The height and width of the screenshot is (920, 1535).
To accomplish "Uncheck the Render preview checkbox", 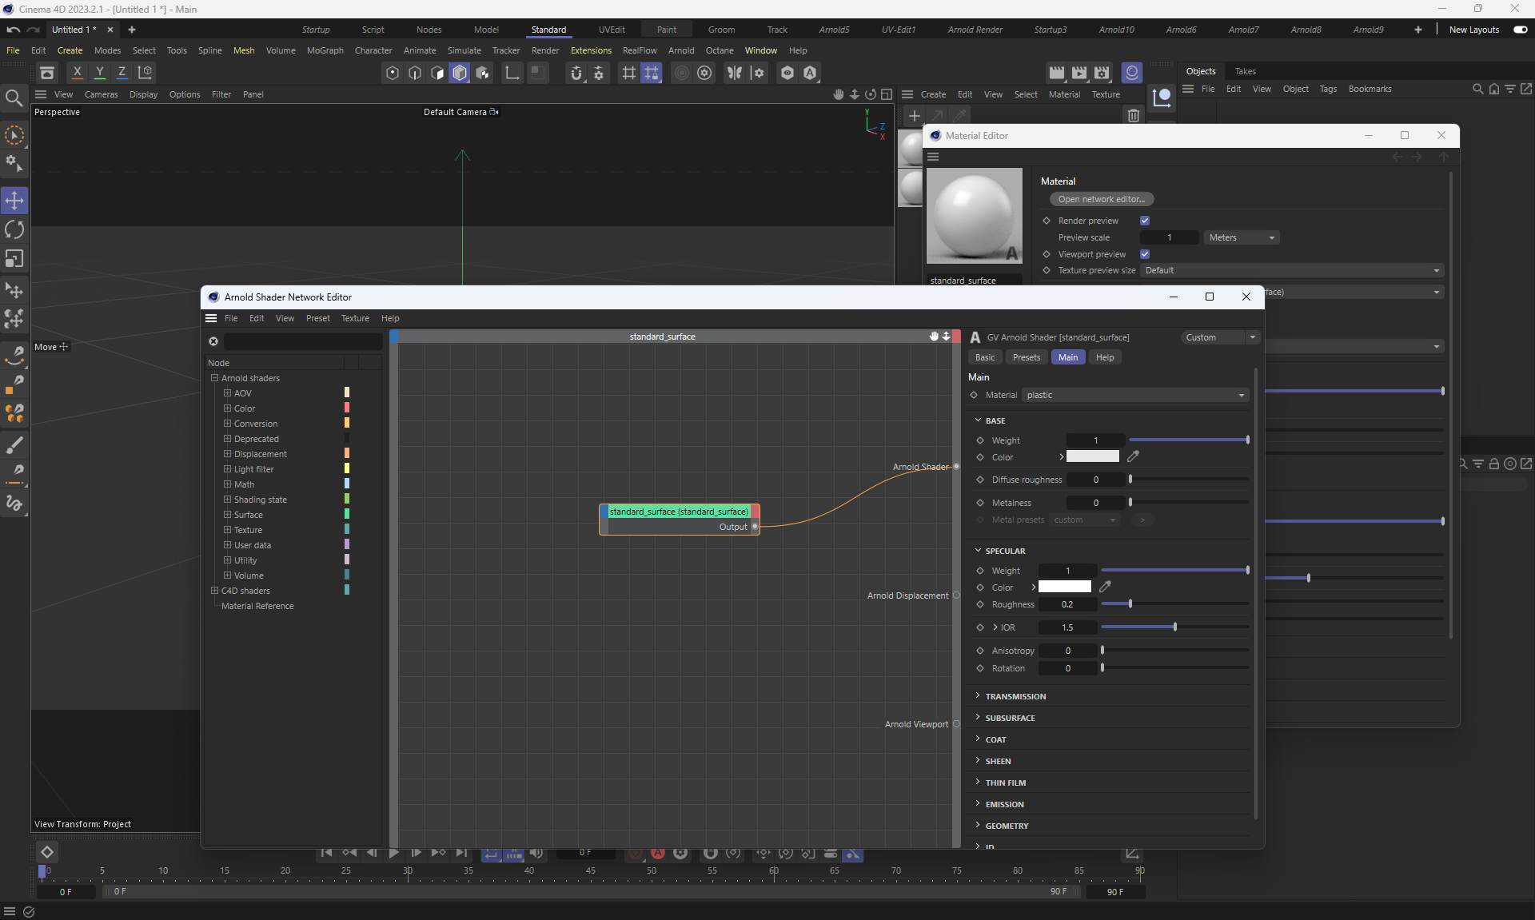I will [x=1145, y=221].
